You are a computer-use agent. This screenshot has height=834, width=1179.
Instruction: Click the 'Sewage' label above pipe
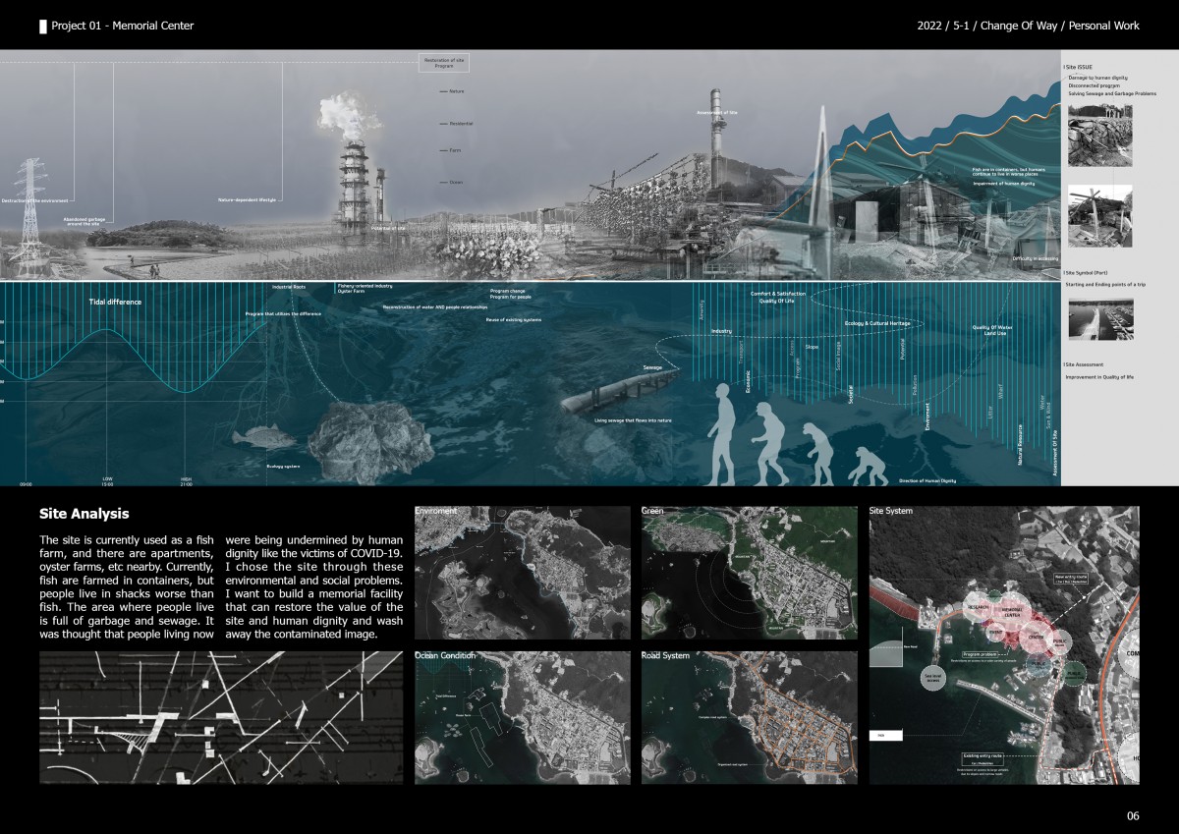653,366
